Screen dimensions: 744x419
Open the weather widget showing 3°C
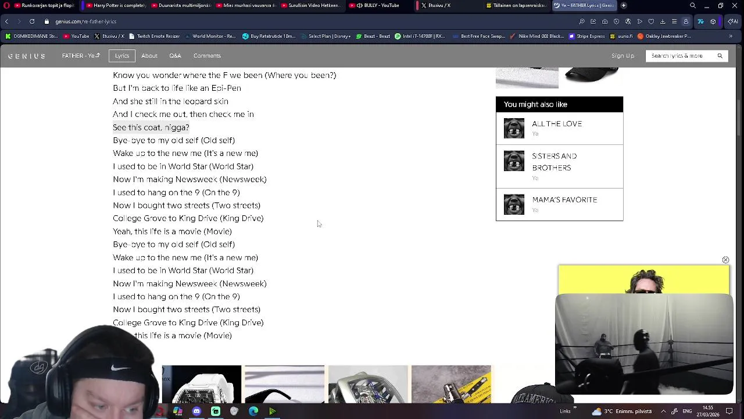coord(622,411)
